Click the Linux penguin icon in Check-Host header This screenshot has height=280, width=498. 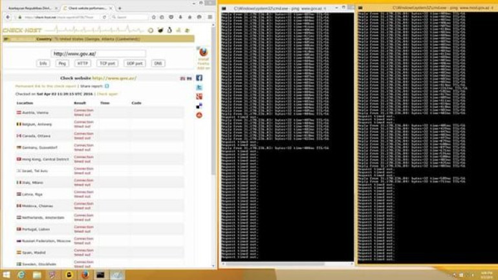tap(169, 30)
